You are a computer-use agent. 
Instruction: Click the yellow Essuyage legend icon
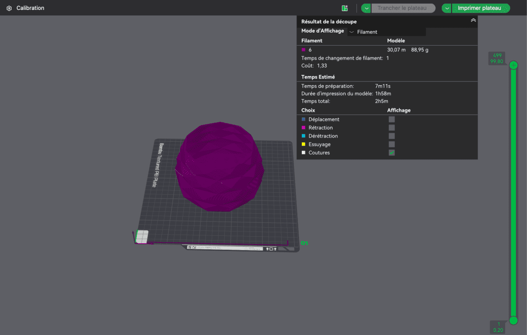[x=304, y=144]
